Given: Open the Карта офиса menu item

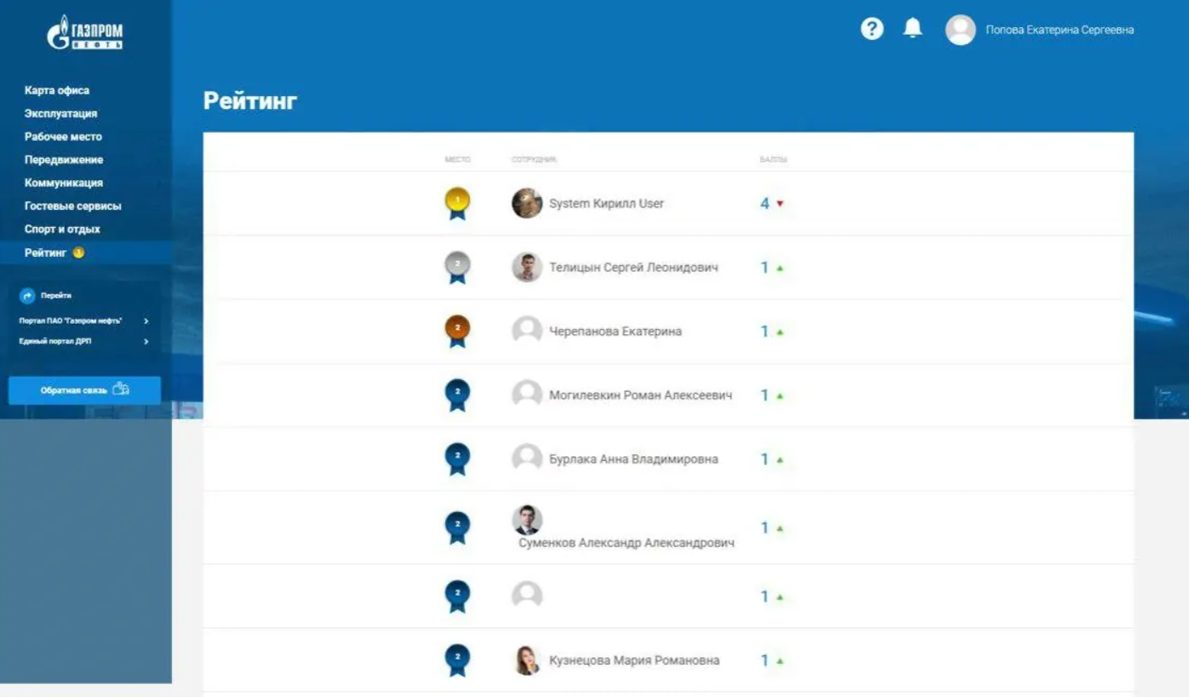Looking at the screenshot, I should tap(57, 90).
